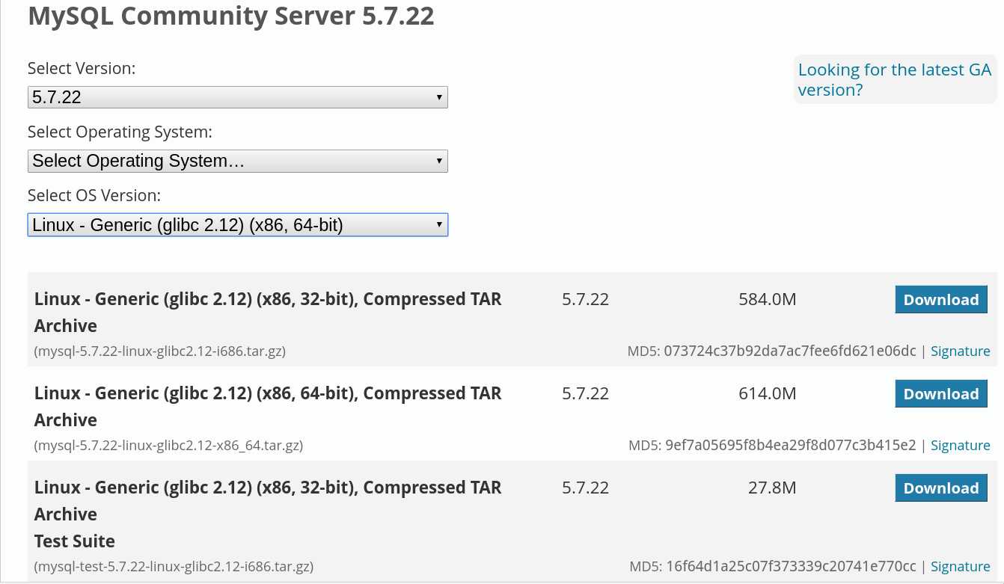This screenshot has height=584, width=1004.
Task: Click version 5.7.22 in the Test Suite row
Action: (586, 488)
